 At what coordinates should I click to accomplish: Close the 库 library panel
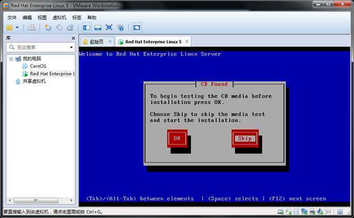point(73,38)
